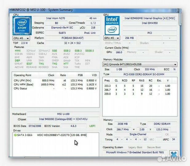This screenshot has width=190, height=166.
Task: Select the 333.3 frequency timing row
Action: click(x=140, y=86)
